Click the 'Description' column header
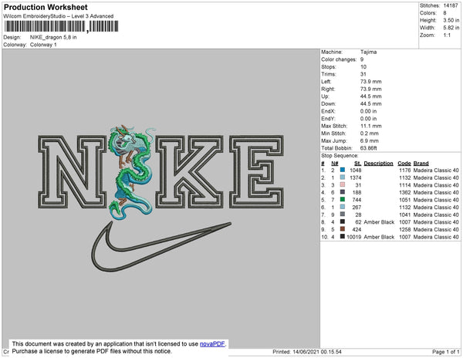Screen dimensions: 463x358 click(379, 164)
